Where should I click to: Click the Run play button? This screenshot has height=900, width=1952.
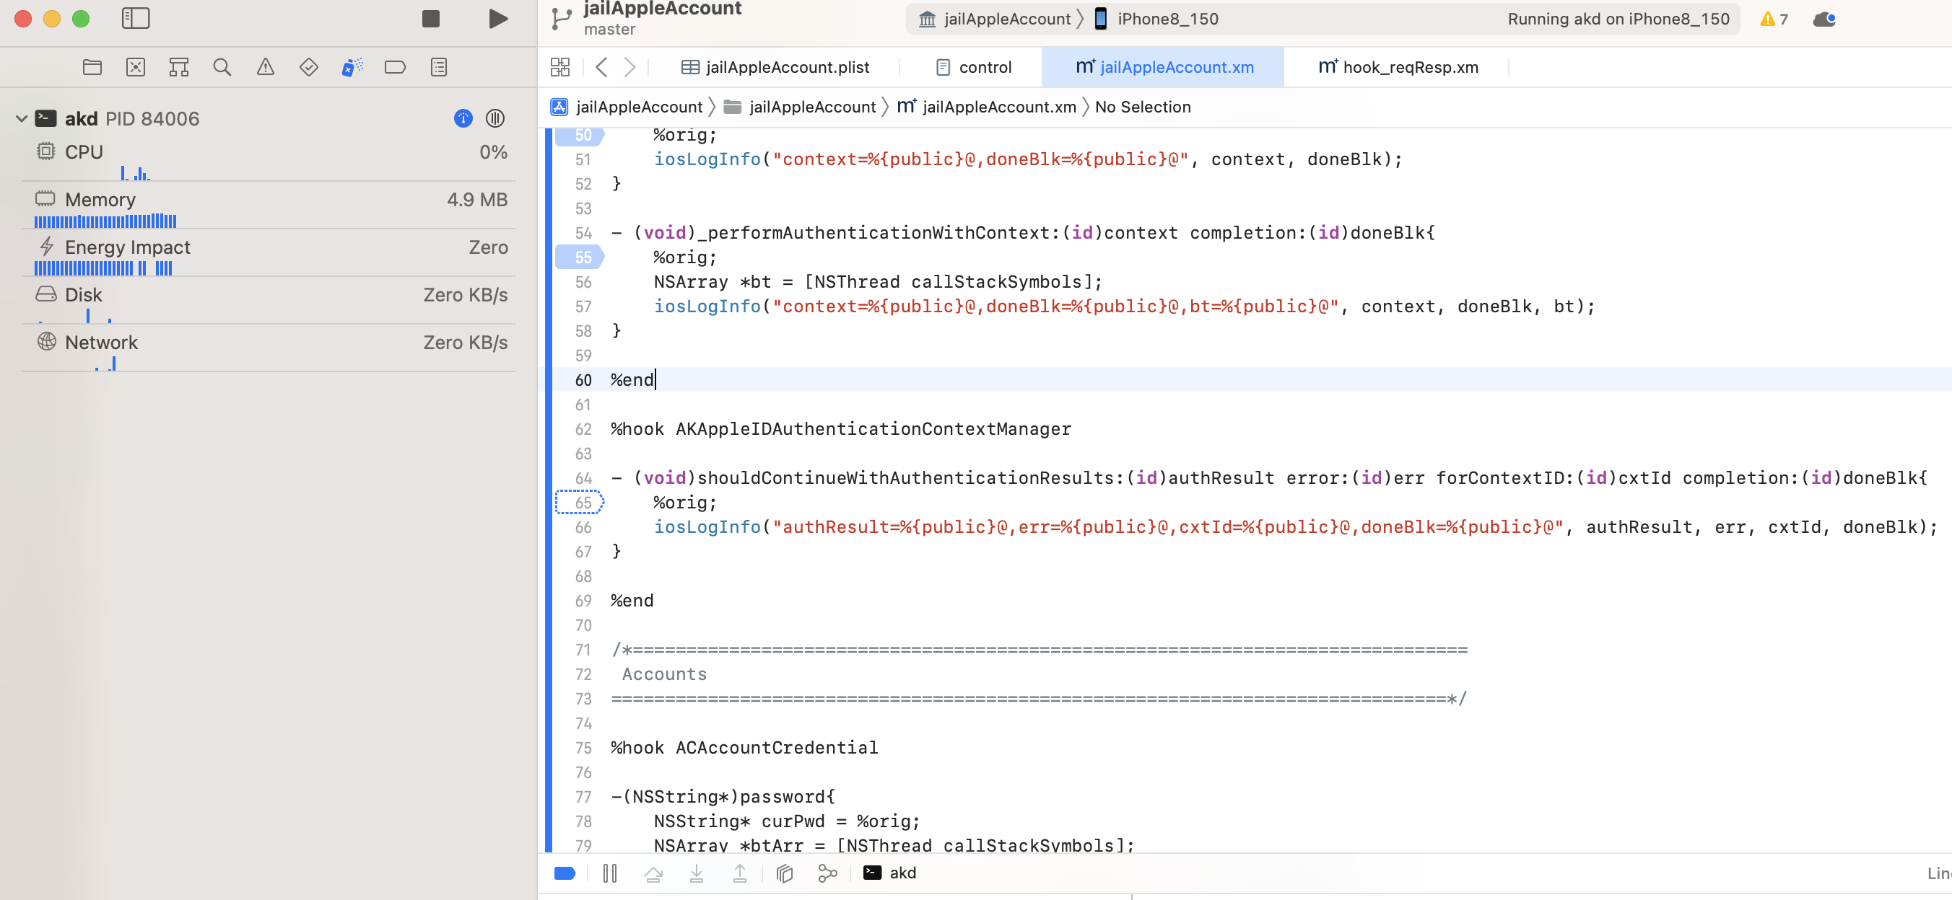(x=498, y=18)
